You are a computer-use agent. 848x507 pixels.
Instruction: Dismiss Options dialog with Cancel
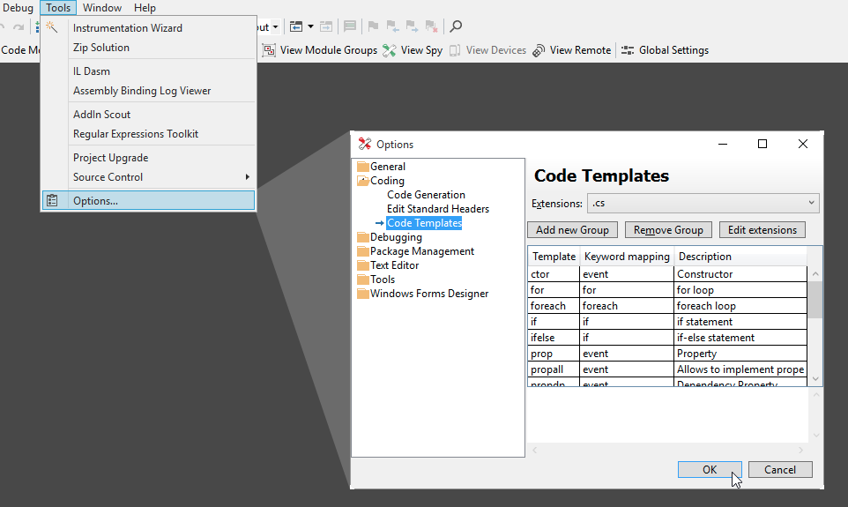point(780,470)
